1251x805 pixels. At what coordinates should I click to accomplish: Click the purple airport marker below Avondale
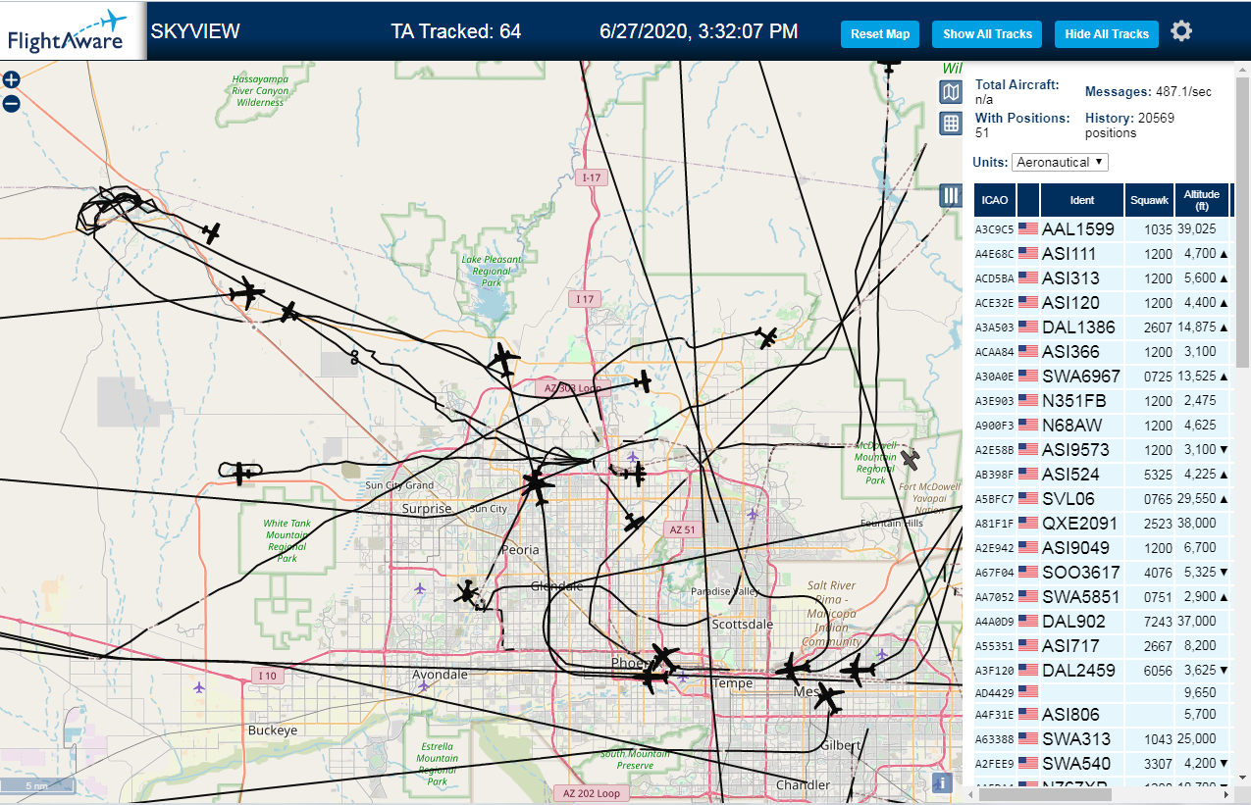coord(424,686)
